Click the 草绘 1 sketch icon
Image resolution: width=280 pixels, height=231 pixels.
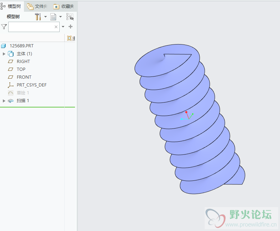click(x=11, y=93)
